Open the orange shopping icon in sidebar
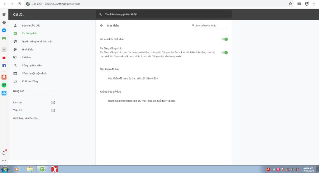The width and height of the screenshot is (319, 173). point(4,77)
